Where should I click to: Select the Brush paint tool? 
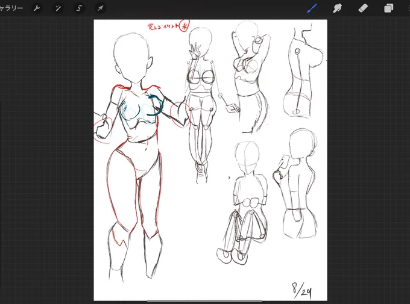pyautogui.click(x=312, y=8)
